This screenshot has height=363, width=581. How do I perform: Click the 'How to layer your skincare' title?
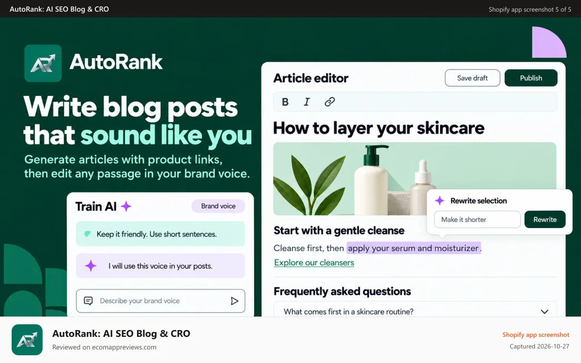tap(379, 128)
